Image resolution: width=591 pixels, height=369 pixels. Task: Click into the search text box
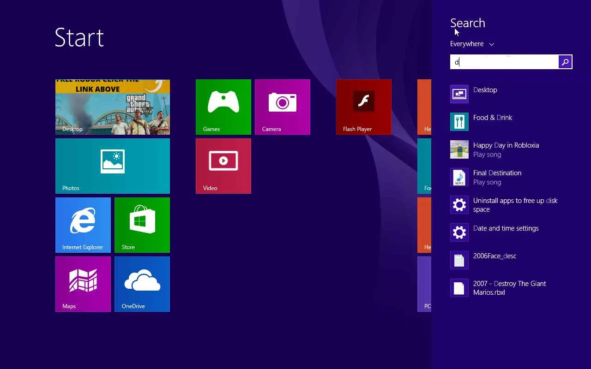(x=504, y=62)
